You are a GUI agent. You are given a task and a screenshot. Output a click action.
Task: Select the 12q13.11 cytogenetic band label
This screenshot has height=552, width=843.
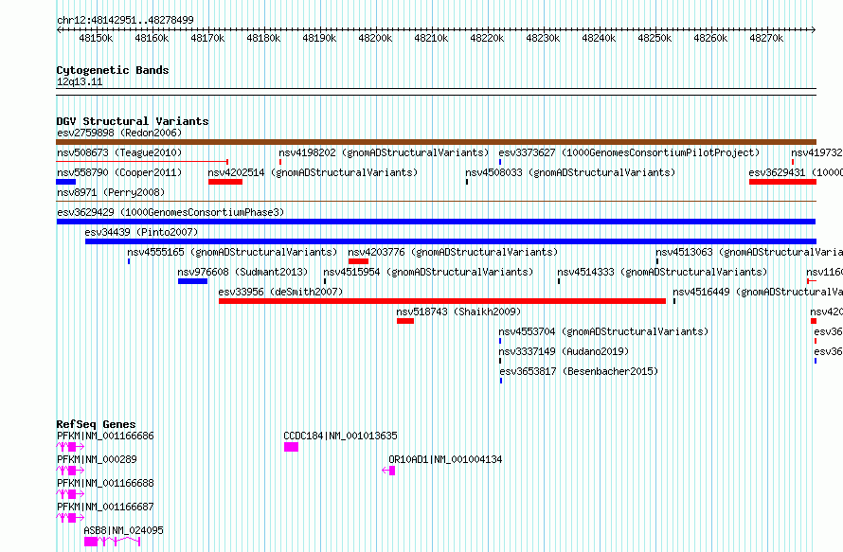[x=80, y=81]
